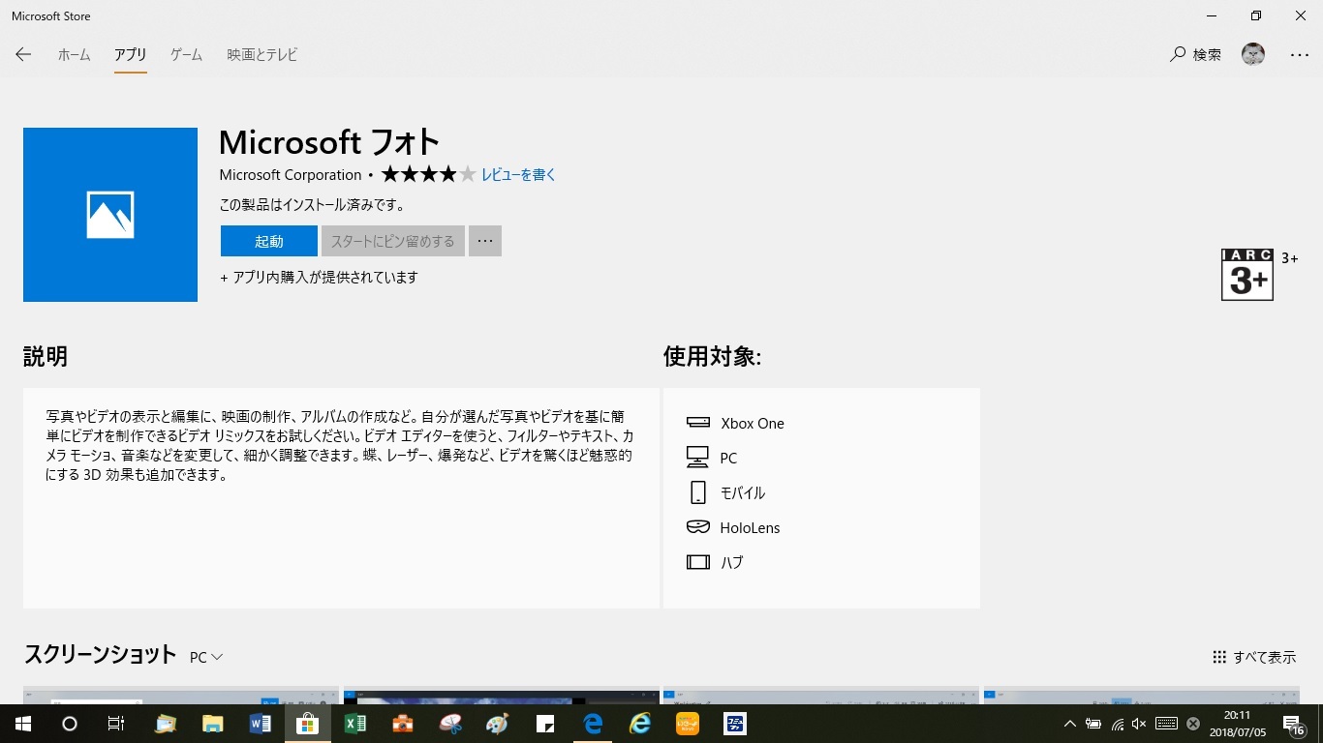Click the 検索 search button
Screen dimensions: 1323x743
coord(1196,55)
